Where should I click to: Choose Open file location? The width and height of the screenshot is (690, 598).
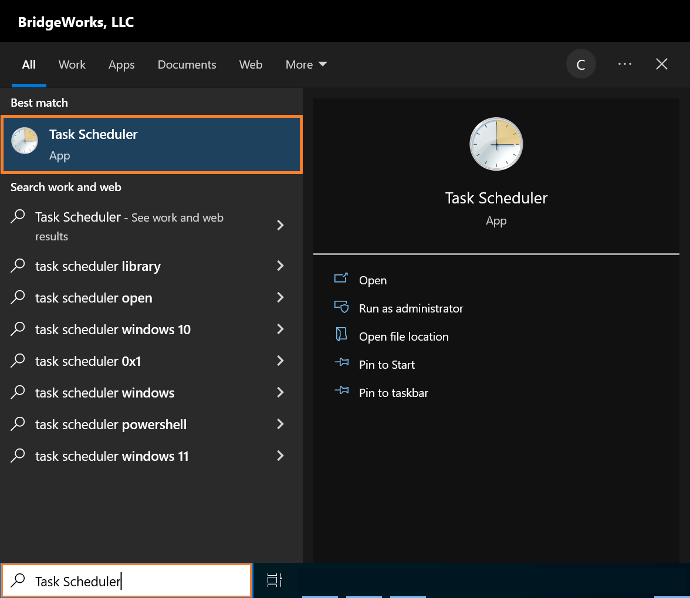tap(404, 337)
